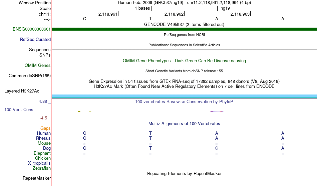Click the 'hg19' text beside the scale bar

(225, 8)
